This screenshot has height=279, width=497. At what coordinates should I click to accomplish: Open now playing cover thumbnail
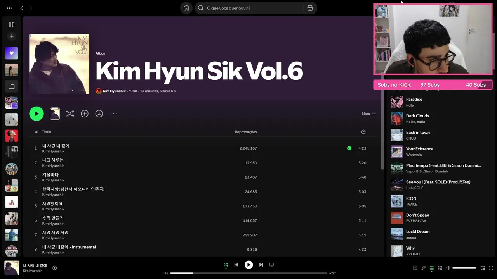pos(12,268)
